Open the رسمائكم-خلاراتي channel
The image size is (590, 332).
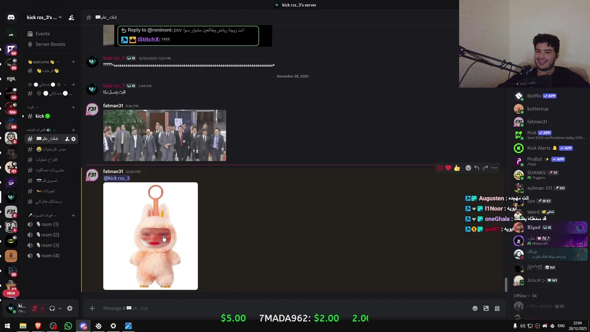pyautogui.click(x=51, y=202)
